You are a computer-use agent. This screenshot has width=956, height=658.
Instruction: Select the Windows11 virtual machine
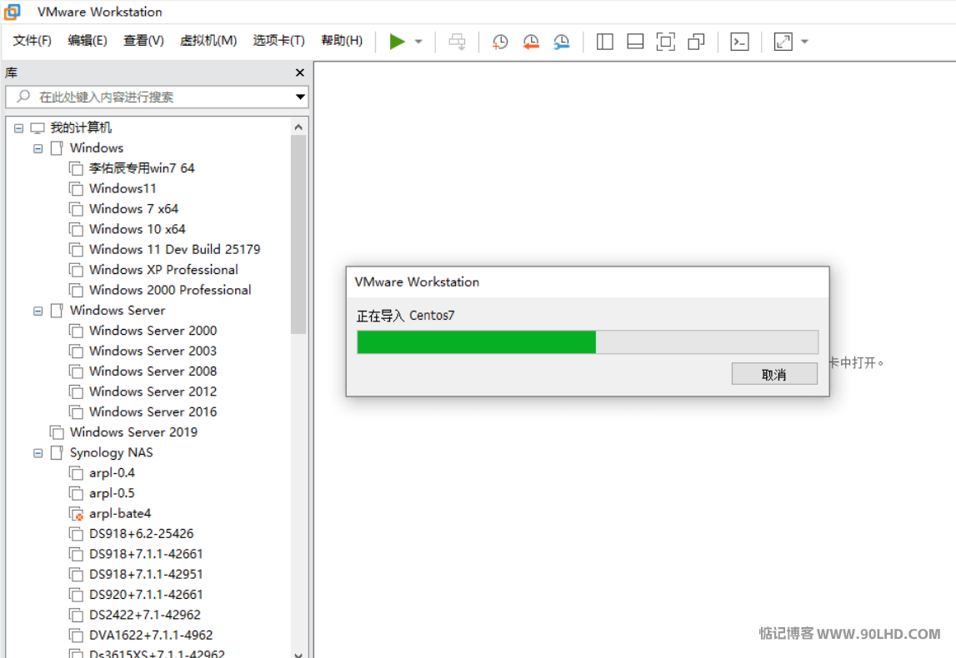click(x=123, y=188)
